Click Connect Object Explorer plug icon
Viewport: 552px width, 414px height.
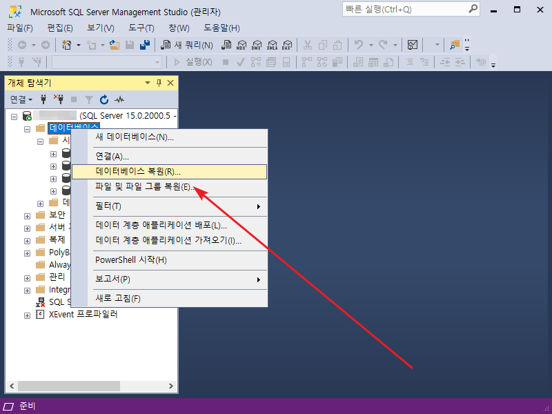click(x=43, y=99)
